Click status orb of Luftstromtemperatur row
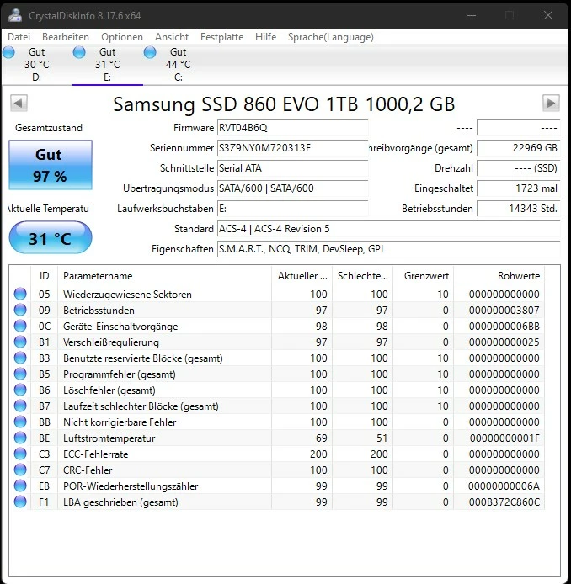The width and height of the screenshot is (571, 584). 20,438
